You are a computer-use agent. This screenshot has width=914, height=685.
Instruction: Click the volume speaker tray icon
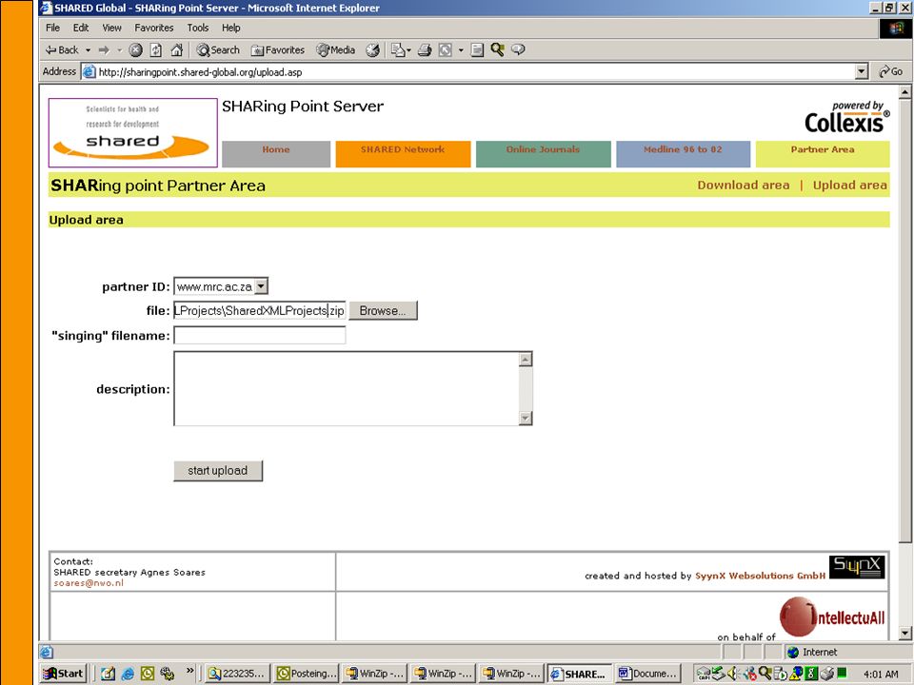734,674
